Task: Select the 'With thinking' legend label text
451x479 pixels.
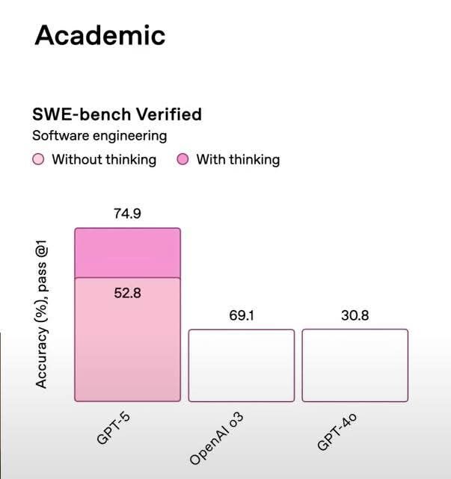Action: 238,159
